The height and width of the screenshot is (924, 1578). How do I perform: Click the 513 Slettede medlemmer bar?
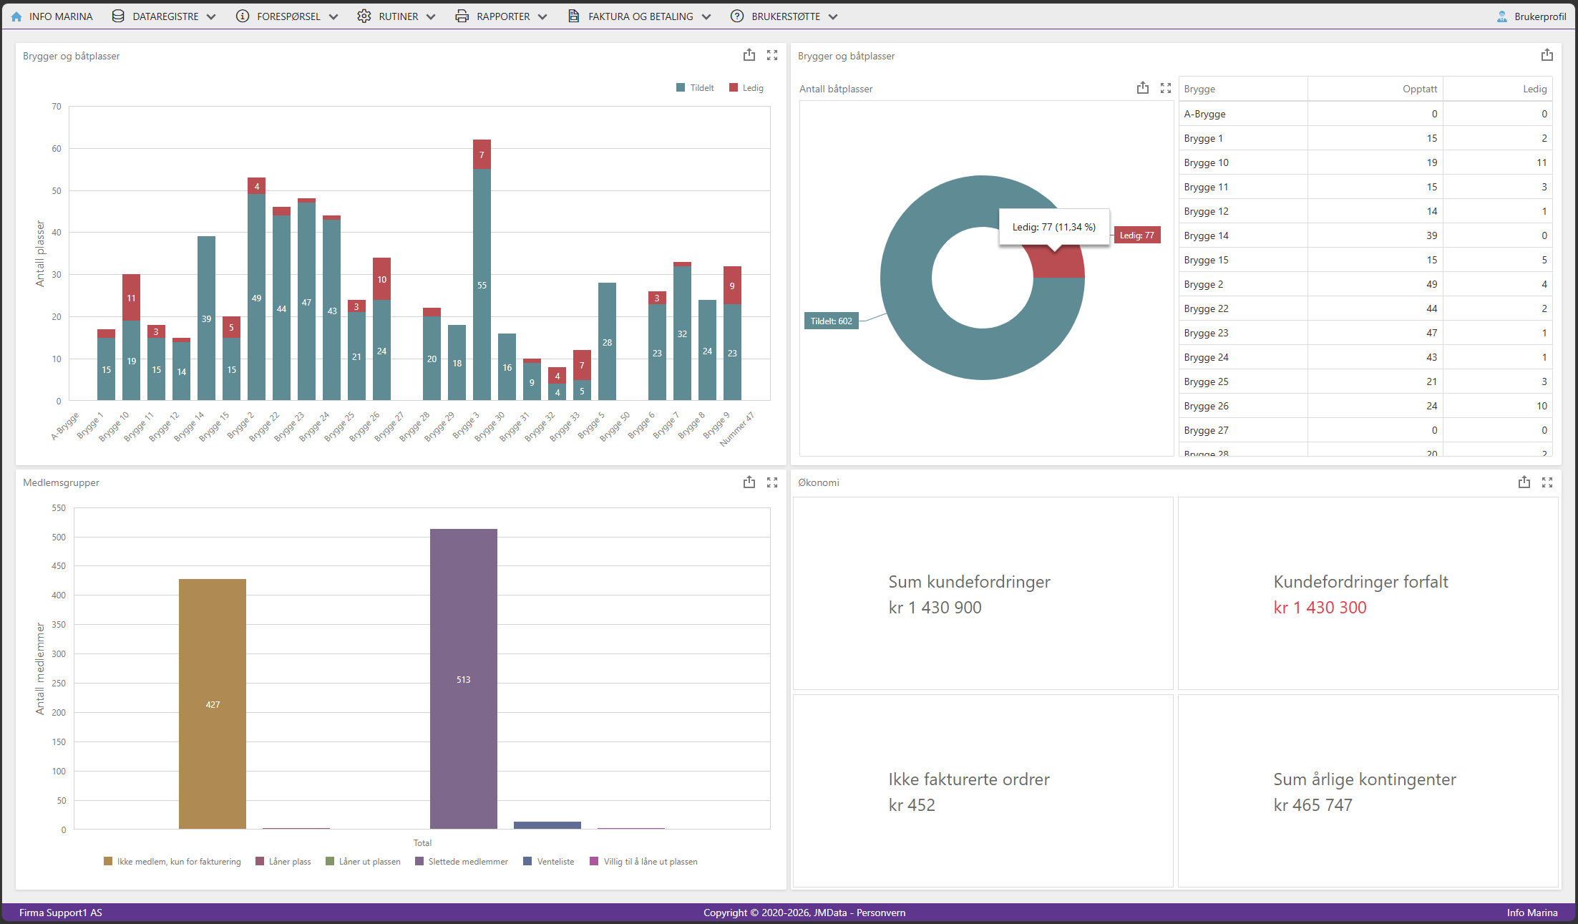tap(464, 679)
